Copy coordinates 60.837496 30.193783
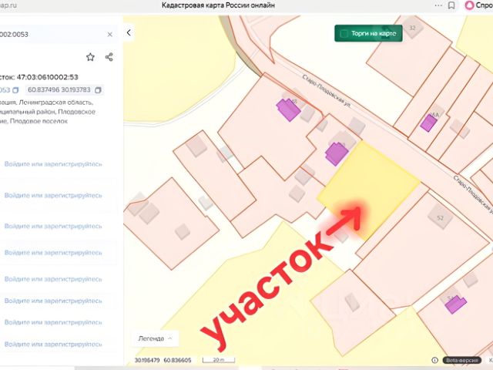The image size is (493, 370). coord(98,90)
